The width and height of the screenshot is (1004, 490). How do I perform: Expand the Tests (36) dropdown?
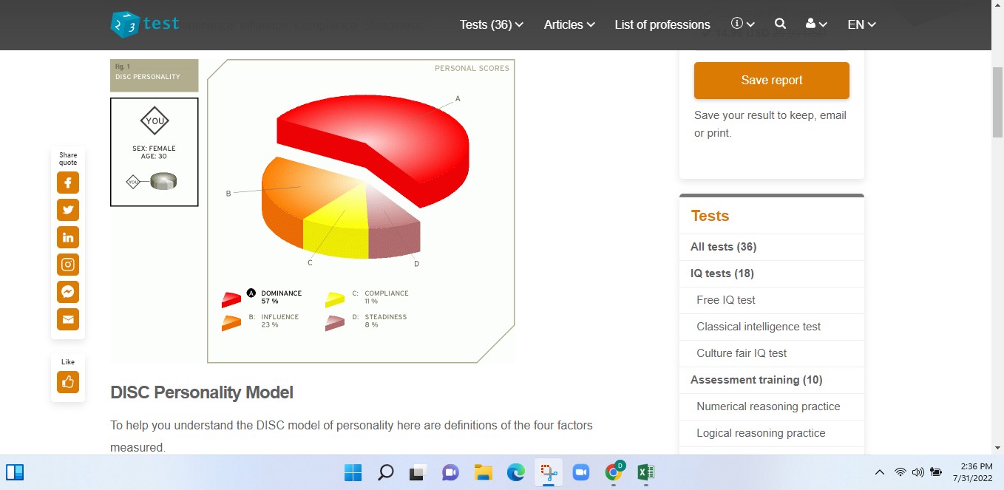(490, 24)
